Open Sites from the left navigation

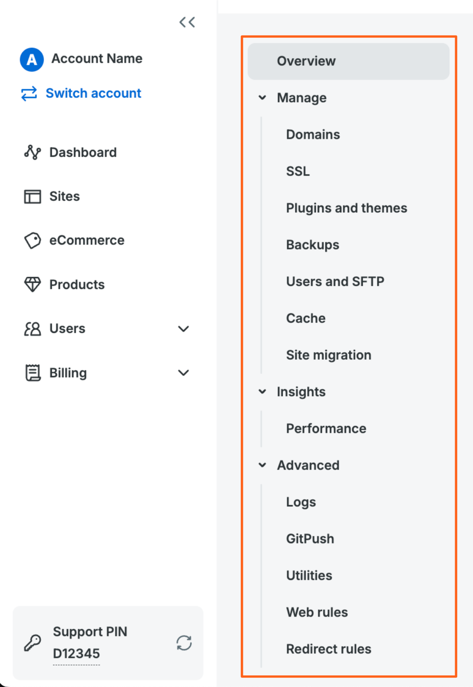(64, 196)
